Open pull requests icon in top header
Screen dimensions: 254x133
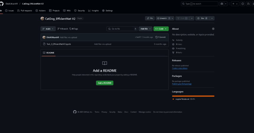tap(248, 4)
